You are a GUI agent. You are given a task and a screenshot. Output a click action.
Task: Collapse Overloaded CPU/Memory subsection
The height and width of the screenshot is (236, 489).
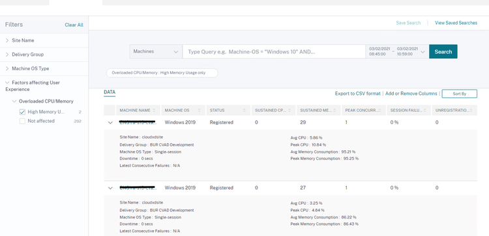[x=14, y=101]
